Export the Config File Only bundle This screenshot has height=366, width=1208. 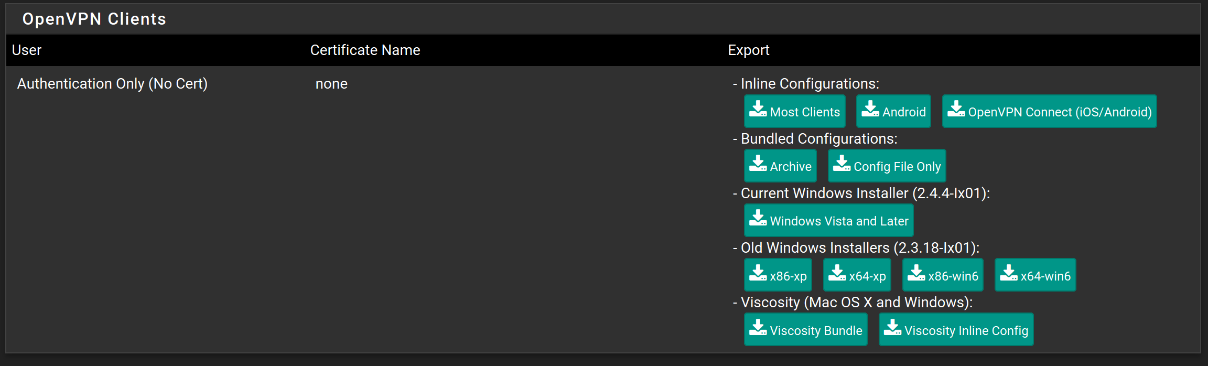coord(887,166)
